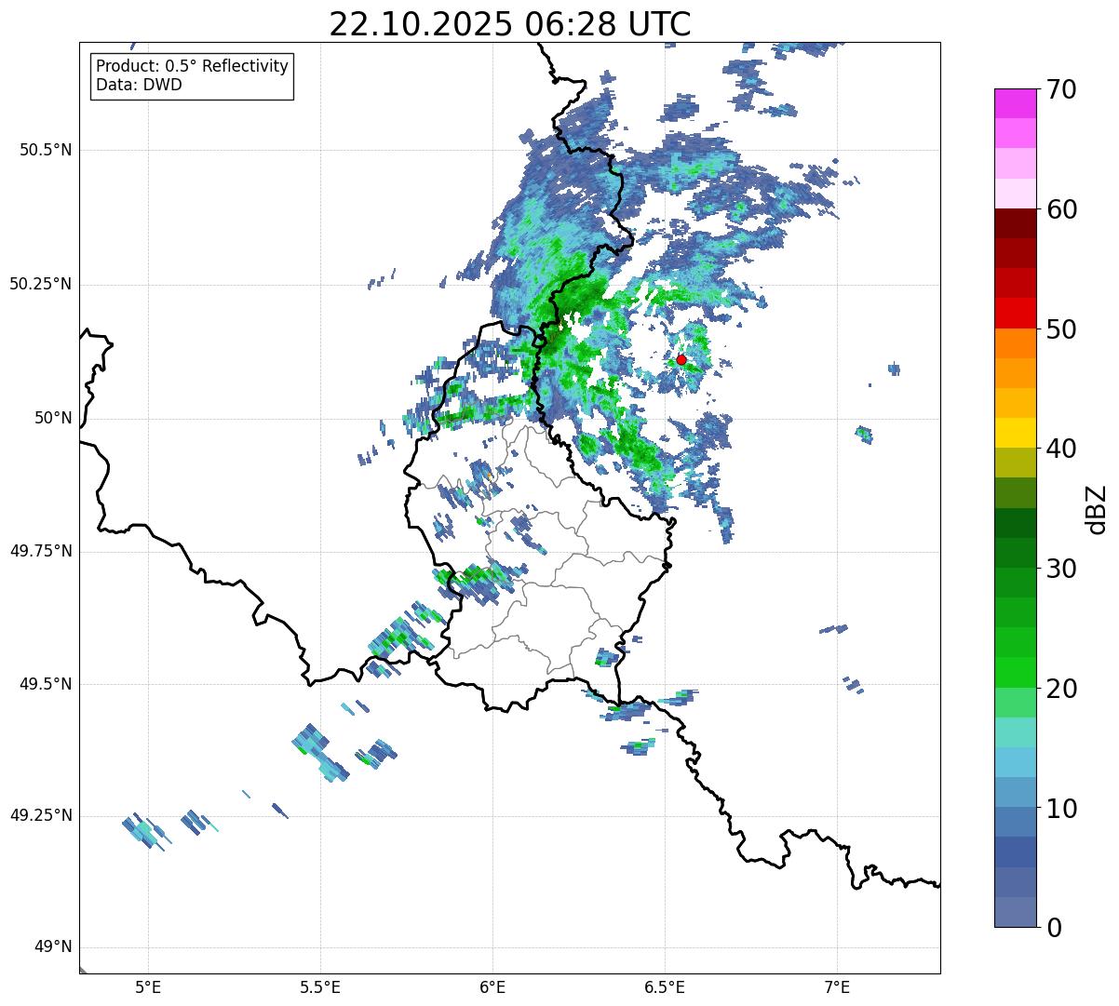Click the 50°N latitude tick label
This screenshot has height=1006, width=1119.
pos(53,418)
